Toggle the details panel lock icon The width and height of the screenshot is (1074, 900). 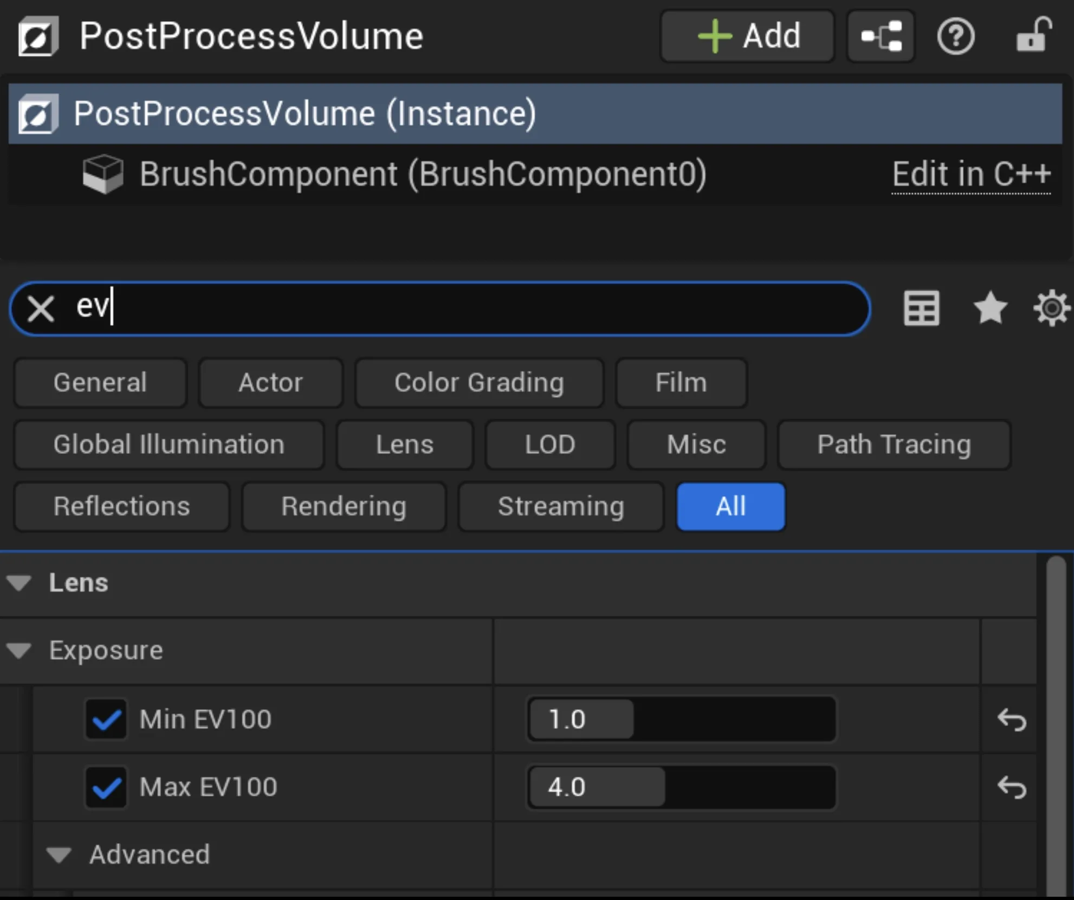point(1033,35)
